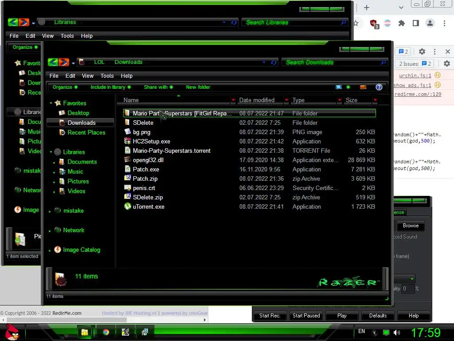454x341 pixels.
Task: Open Chrome from the taskbar
Action: pyautogui.click(x=106, y=332)
